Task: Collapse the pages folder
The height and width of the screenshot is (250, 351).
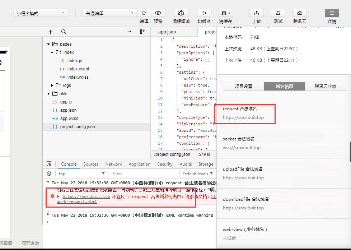Action: coord(48,44)
